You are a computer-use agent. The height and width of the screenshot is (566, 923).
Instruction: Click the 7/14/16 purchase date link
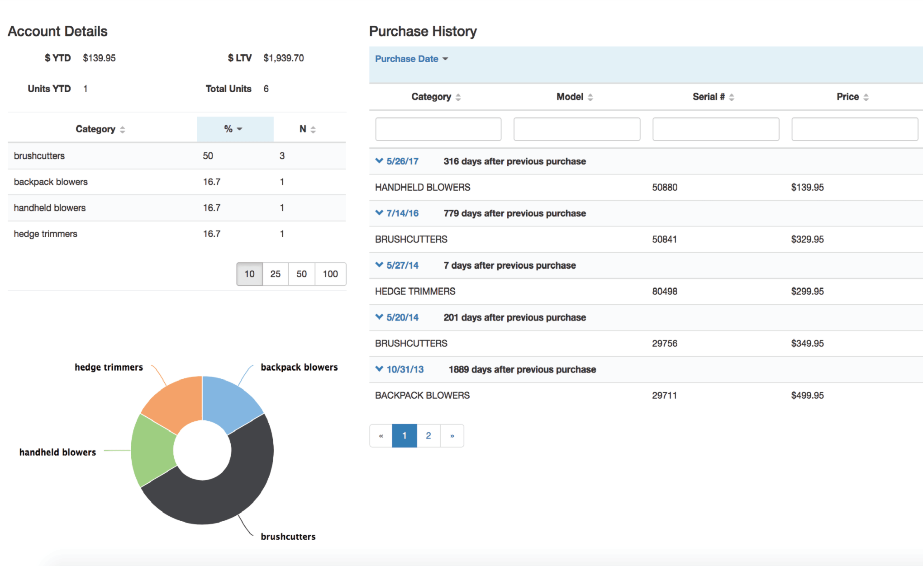pos(402,213)
